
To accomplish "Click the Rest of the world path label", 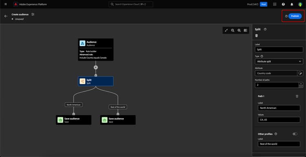I will point(118,107).
